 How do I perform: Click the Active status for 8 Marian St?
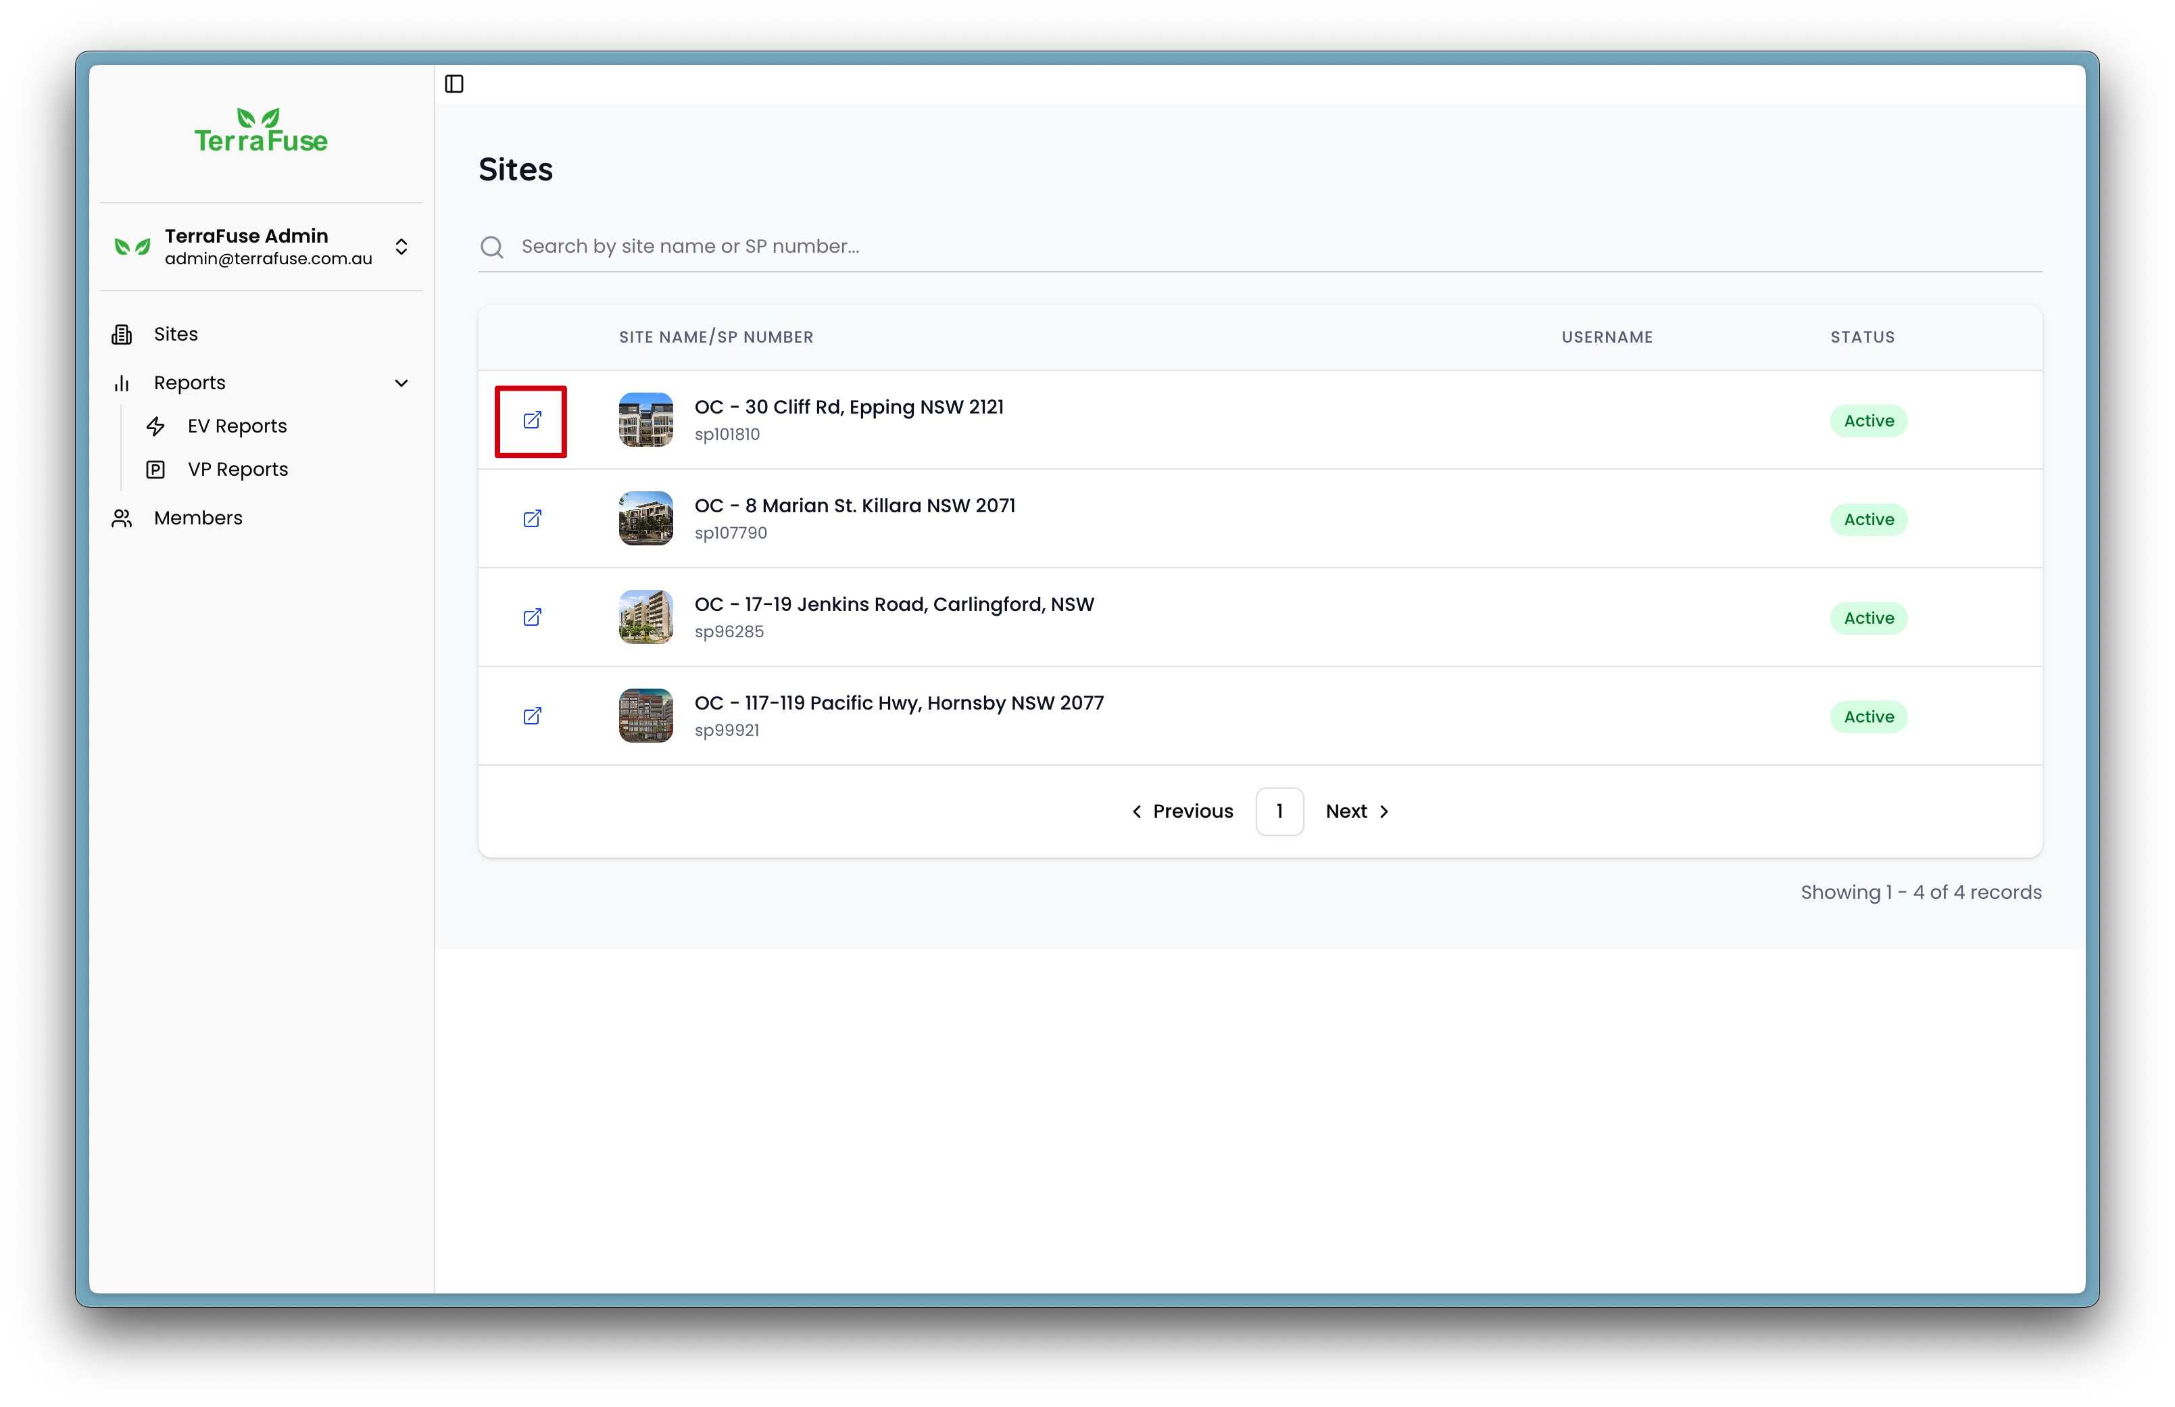1868,519
